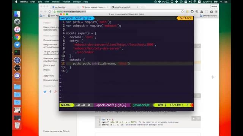Screen dimensions: 243x136
Task: Open iTunes from the Dock
Action: (x=17, y=29)
